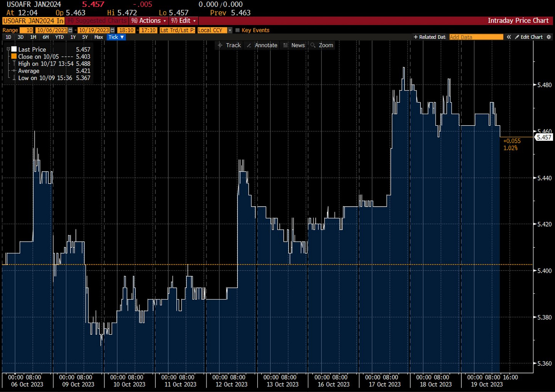
Task: Collapse the legend tree toggle box
Action: coord(8,49)
